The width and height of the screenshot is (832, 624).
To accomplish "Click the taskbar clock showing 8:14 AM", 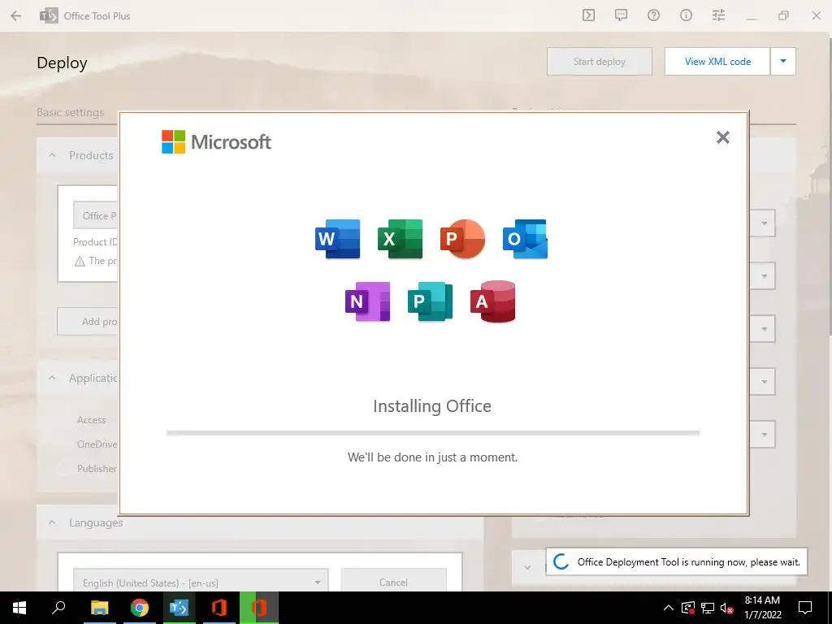I will tap(762, 608).
